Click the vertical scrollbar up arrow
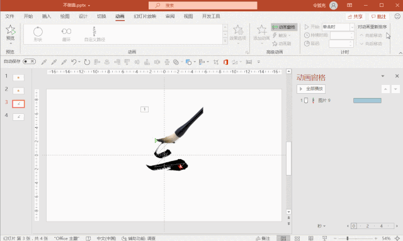 pyautogui.click(x=288, y=72)
